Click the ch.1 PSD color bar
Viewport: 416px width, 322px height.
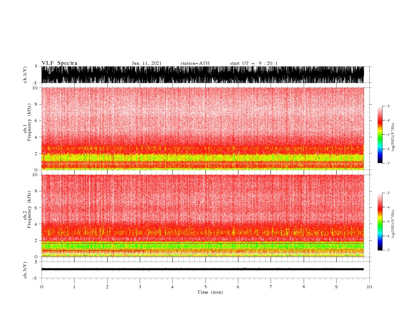coord(380,135)
